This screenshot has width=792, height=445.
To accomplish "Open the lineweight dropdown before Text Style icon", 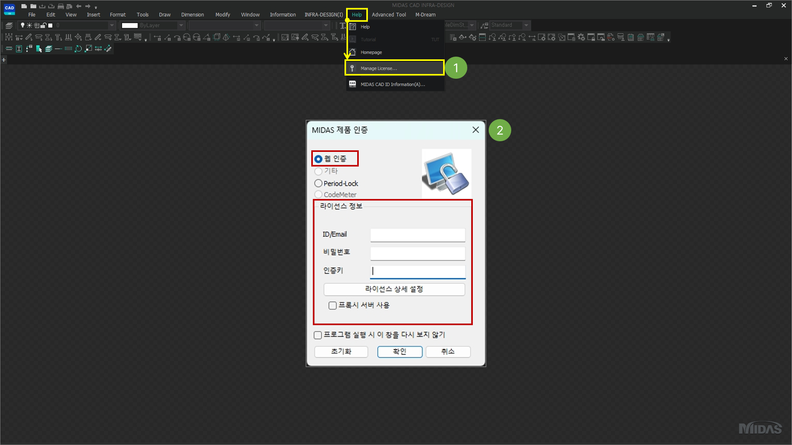I will tap(326, 25).
